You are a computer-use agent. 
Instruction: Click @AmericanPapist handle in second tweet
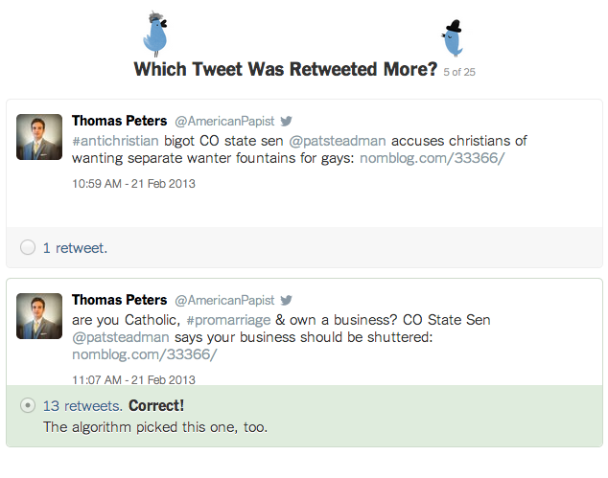(224, 300)
